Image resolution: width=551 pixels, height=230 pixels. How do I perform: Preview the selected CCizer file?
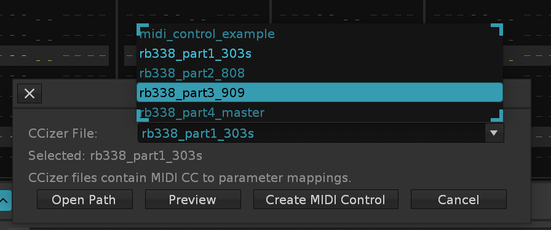click(193, 199)
